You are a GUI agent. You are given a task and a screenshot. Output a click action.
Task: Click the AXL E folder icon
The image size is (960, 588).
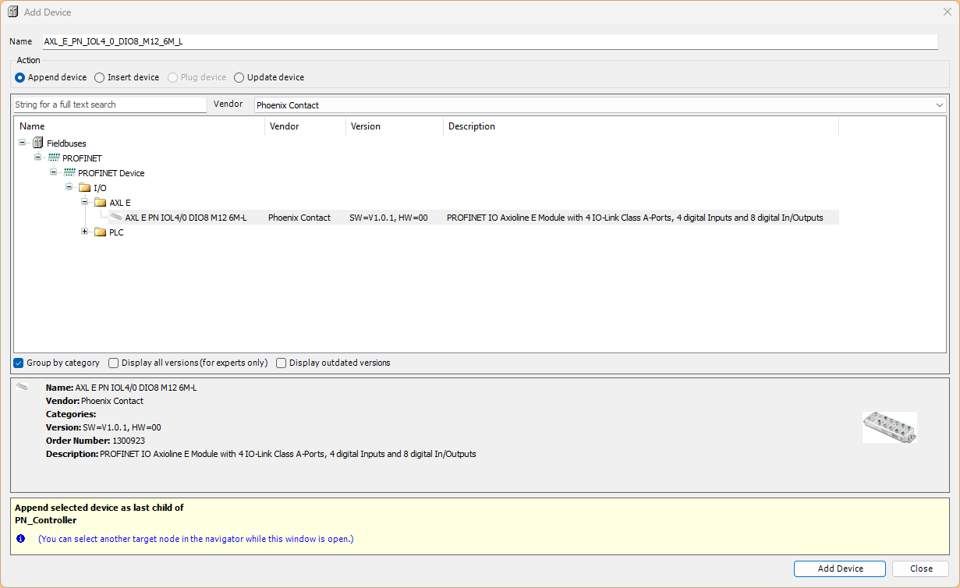(100, 203)
